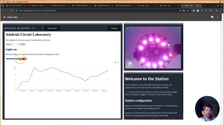The height and width of the screenshot is (126, 224).
Task: View site information icon left of URL
Action: 16,10
